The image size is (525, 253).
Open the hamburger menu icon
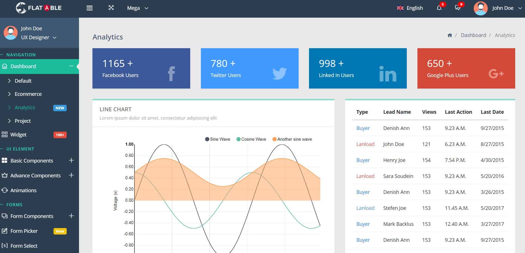pyautogui.click(x=89, y=8)
